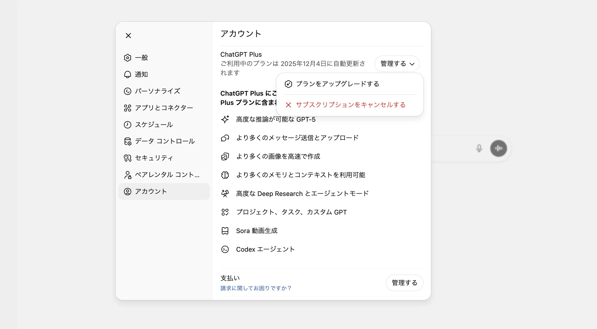This screenshot has width=597, height=329.
Task: Open データ コントロール database icon
Action: 128,141
